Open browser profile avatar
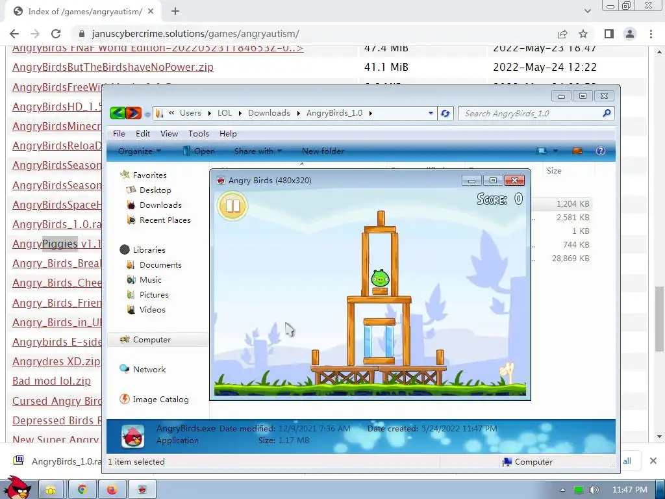The width and height of the screenshot is (665, 499). tap(630, 34)
